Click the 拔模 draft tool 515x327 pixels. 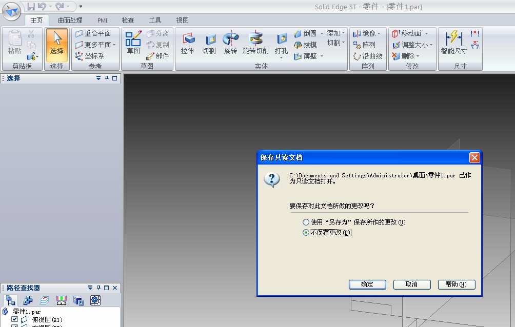tap(305, 45)
